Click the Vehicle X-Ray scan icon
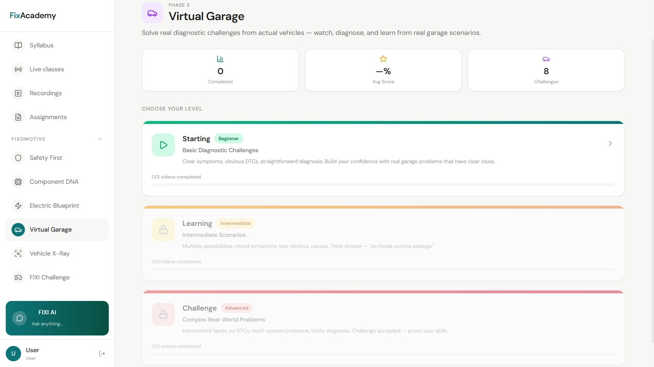654x367 pixels. point(18,253)
